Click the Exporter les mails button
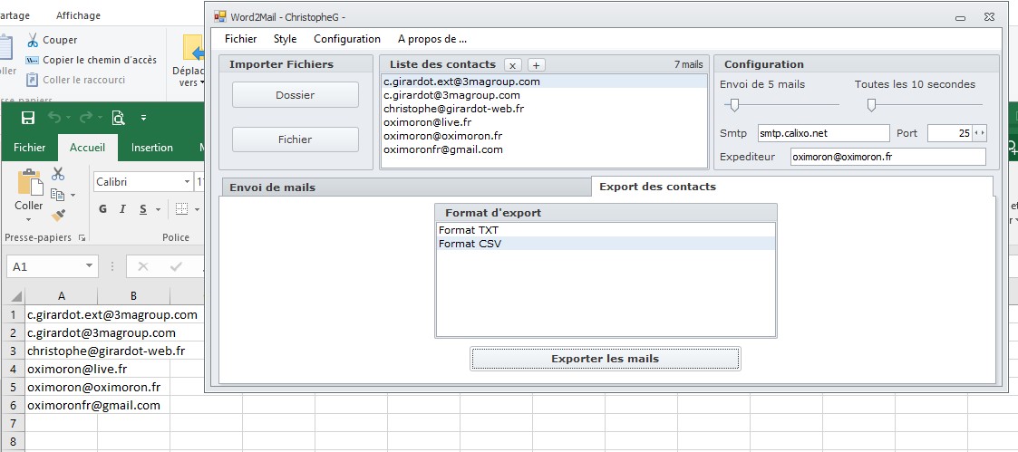The image size is (1018, 452). (605, 359)
